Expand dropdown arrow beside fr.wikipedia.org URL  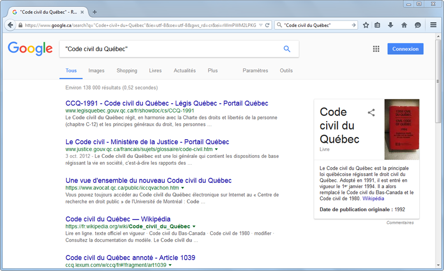[x=194, y=226]
